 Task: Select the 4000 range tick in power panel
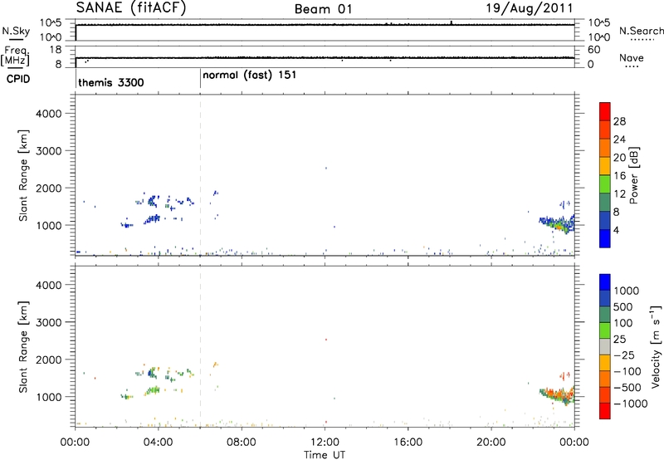point(49,114)
